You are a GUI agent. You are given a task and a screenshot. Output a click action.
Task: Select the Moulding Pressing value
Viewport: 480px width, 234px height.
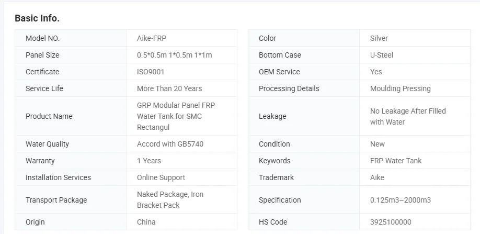point(401,88)
